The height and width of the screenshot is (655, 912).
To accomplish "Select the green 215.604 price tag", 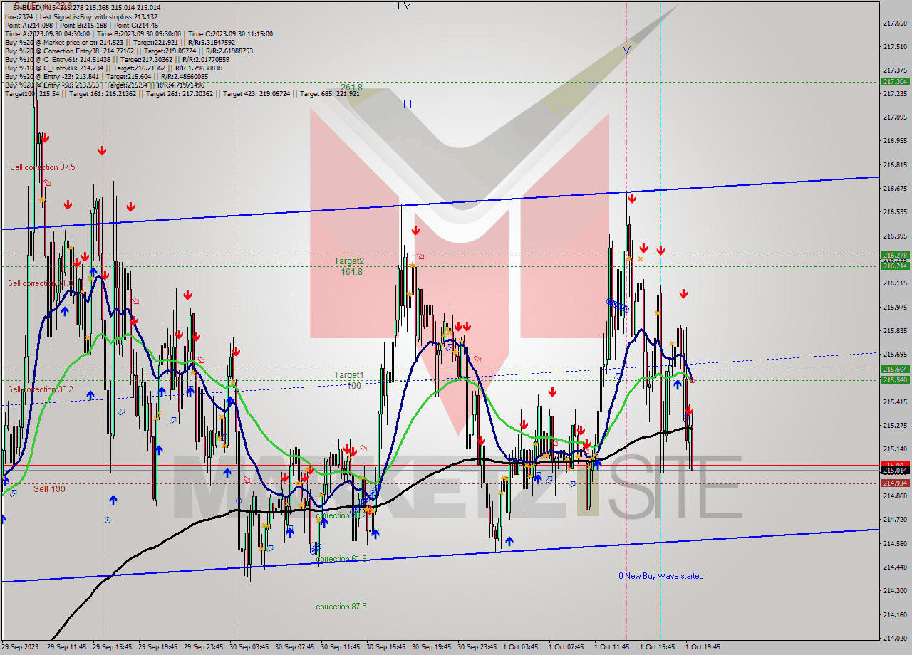I will (896, 369).
